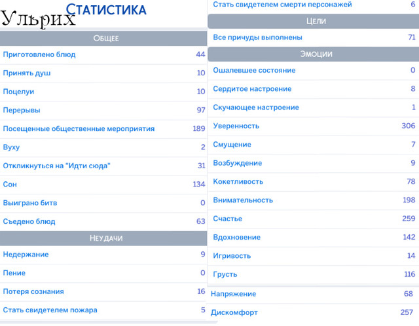This screenshot has width=419, height=326.
Task: Click the 'Возбуждение' emotion row
Action: (313, 163)
